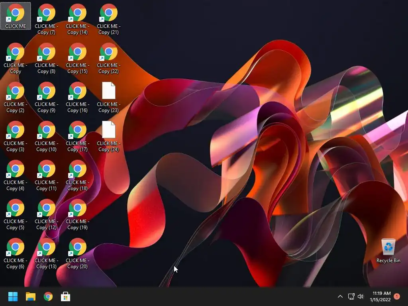The height and width of the screenshot is (306, 408).
Task: Launch Chrome from the taskbar
Action: click(48, 296)
